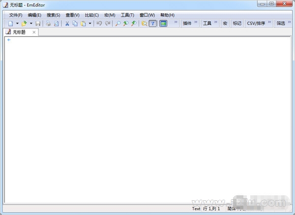295x215 pixels.
Task: Click inside the empty text editing area
Action: (147, 120)
